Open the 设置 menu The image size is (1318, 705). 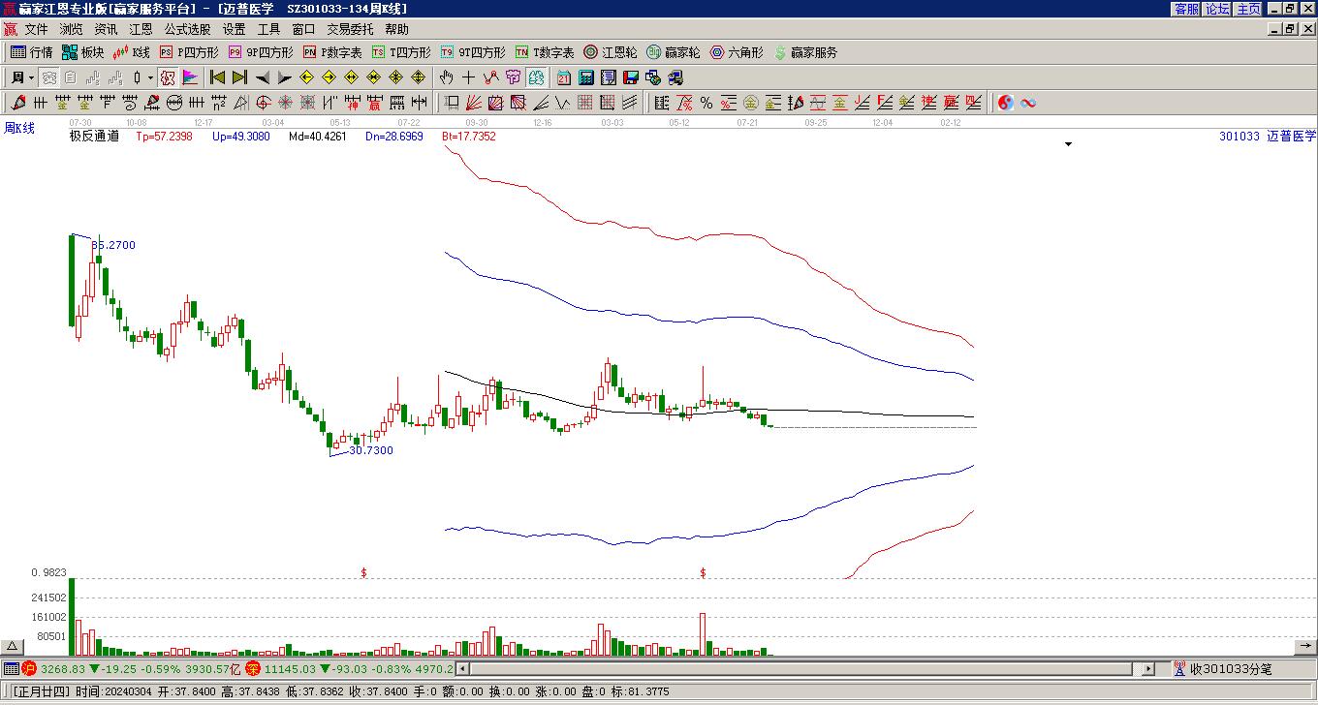pyautogui.click(x=234, y=30)
